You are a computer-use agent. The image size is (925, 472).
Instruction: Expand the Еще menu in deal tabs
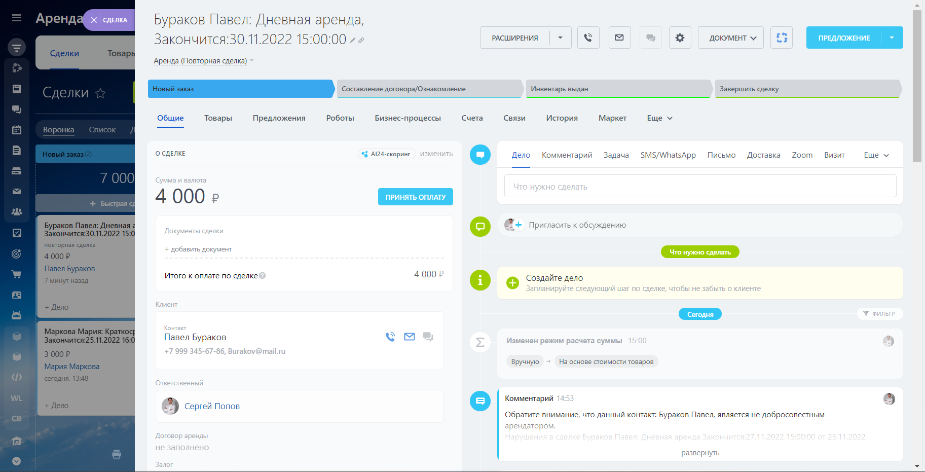659,118
